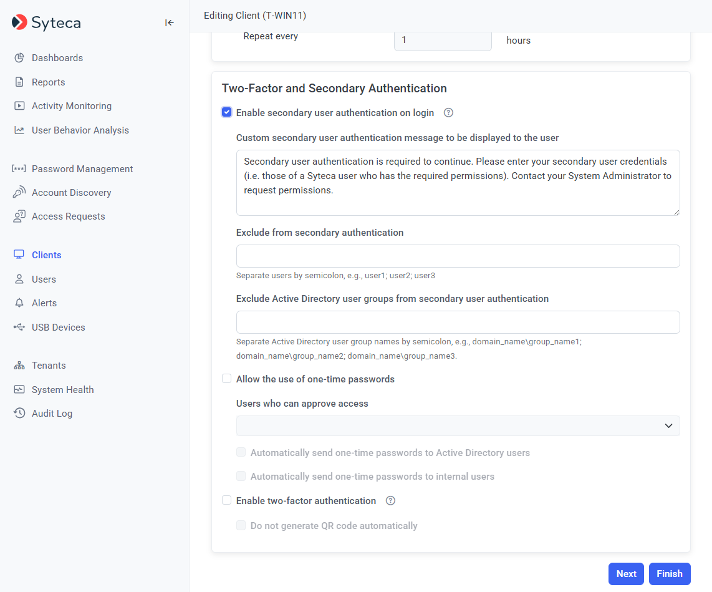Expand the Users who can approve access dropdown

[458, 425]
